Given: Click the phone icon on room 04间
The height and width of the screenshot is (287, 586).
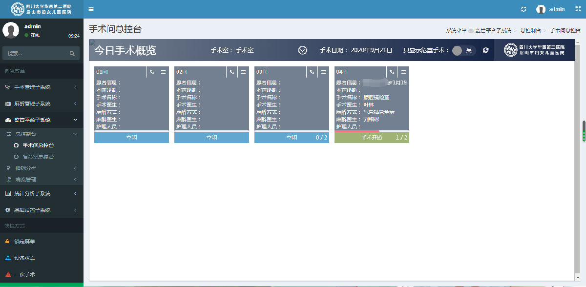Looking at the screenshot, I should (x=392, y=72).
